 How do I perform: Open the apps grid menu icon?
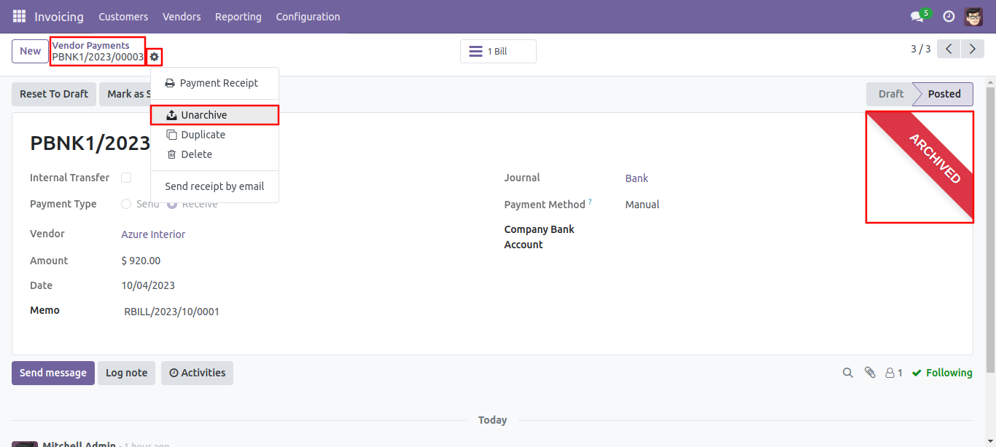tap(19, 16)
